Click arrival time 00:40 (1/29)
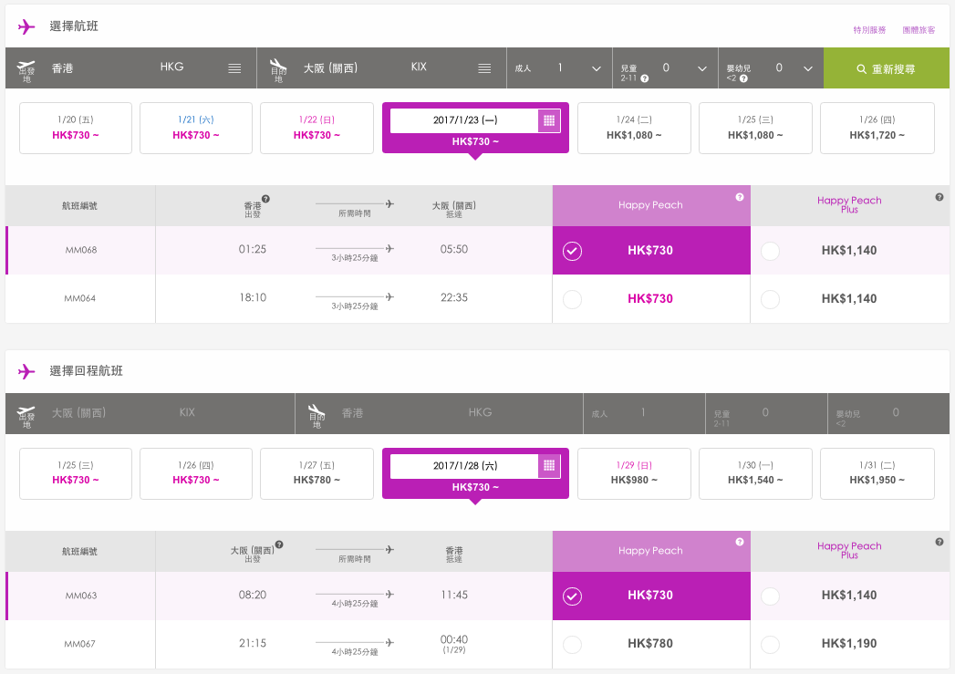The image size is (955, 674). pyautogui.click(x=453, y=644)
